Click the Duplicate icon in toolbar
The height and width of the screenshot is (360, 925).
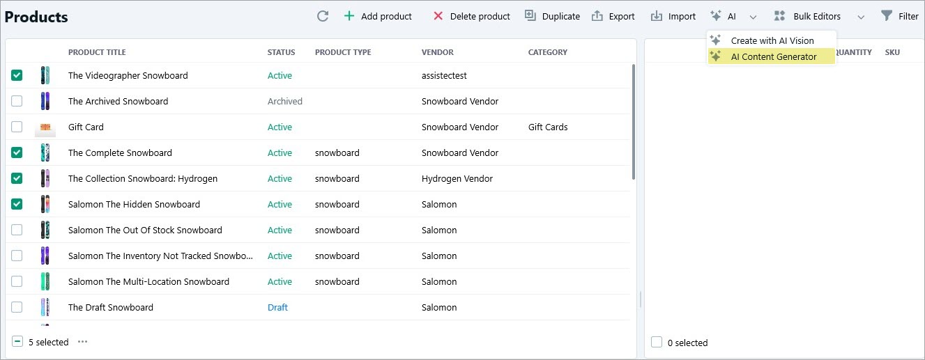pos(530,15)
